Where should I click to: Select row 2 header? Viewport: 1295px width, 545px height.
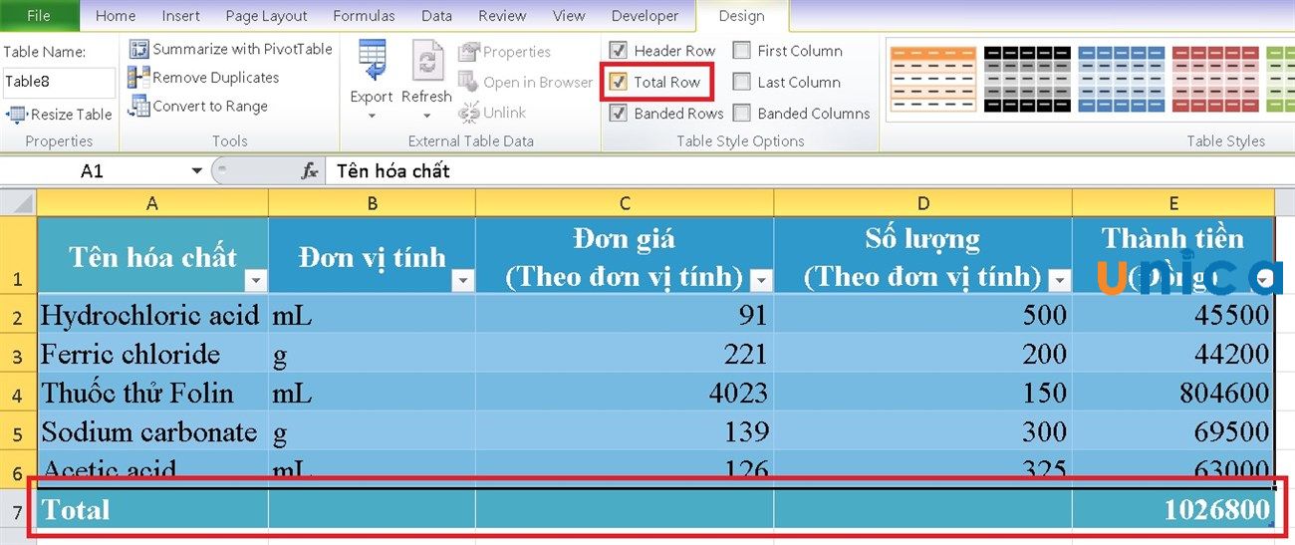(18, 315)
